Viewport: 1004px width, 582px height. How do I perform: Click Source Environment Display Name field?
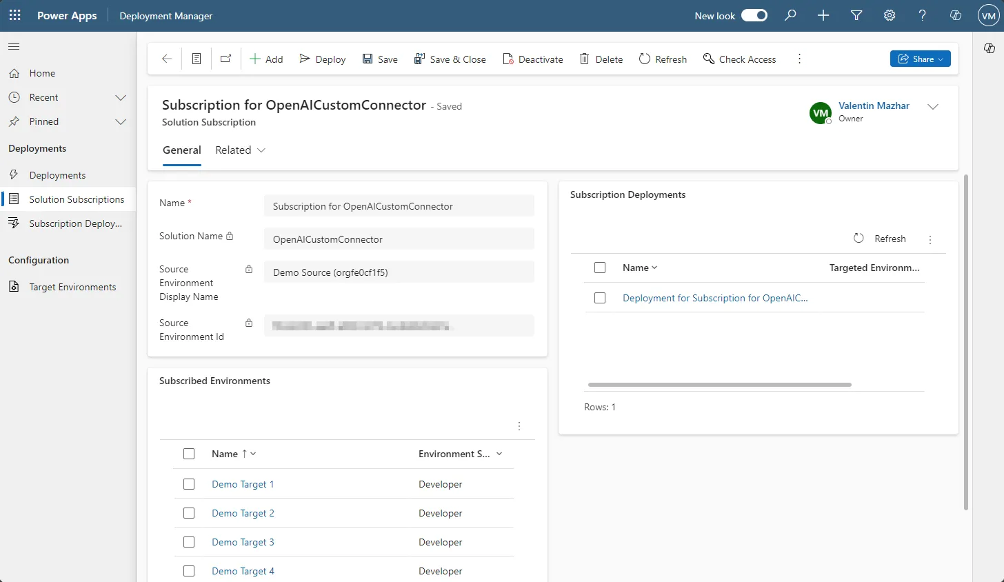click(399, 272)
